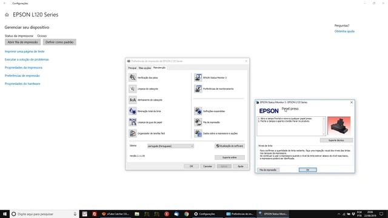The width and height of the screenshot is (388, 218).
Task: Click the total ink flush icon
Action: 133,111
